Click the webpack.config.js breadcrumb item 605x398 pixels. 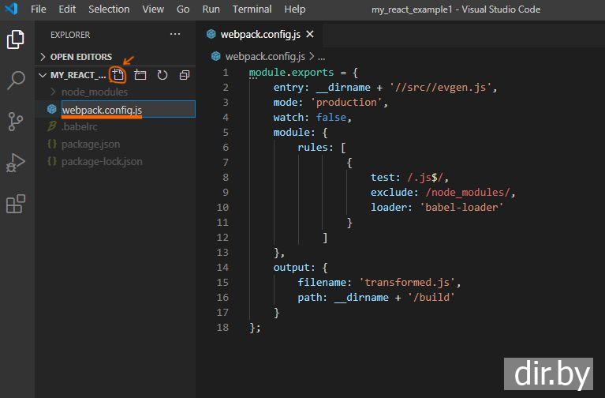[x=264, y=57]
